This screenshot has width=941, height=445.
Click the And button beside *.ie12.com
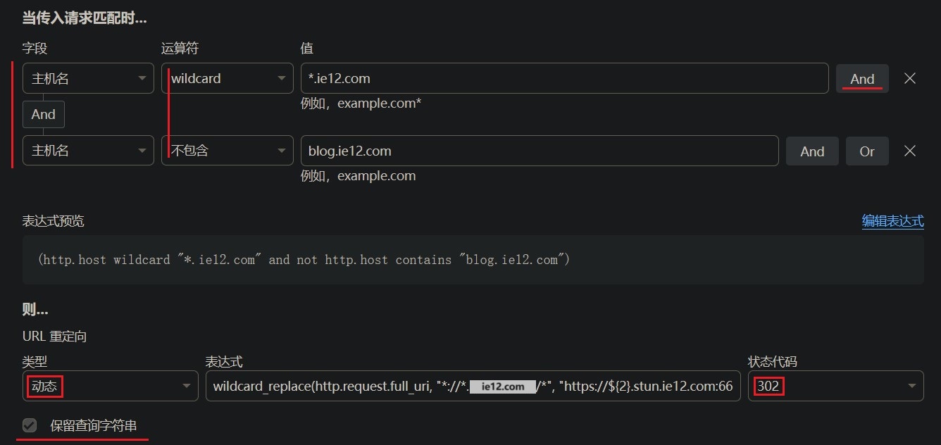862,79
